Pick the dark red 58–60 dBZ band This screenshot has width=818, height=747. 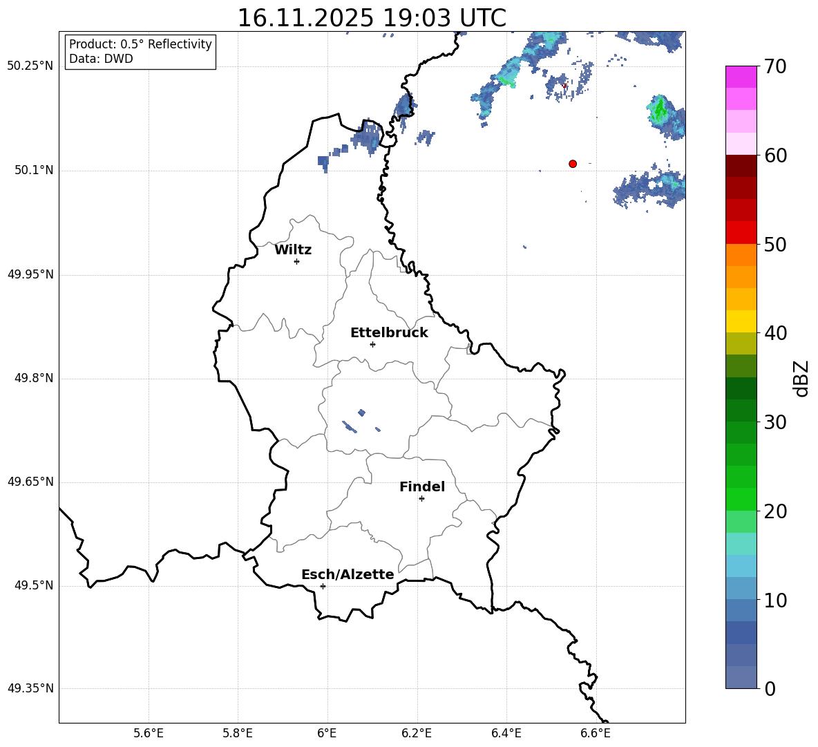[741, 166]
